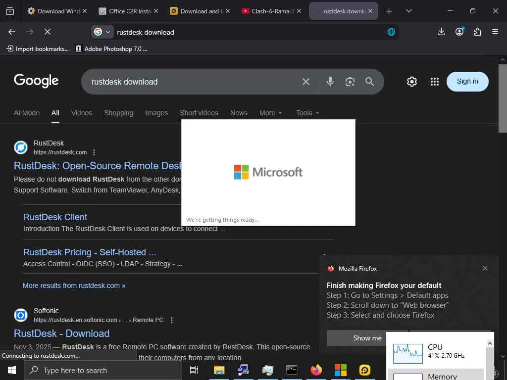Clear the Google search box text

tap(306, 82)
